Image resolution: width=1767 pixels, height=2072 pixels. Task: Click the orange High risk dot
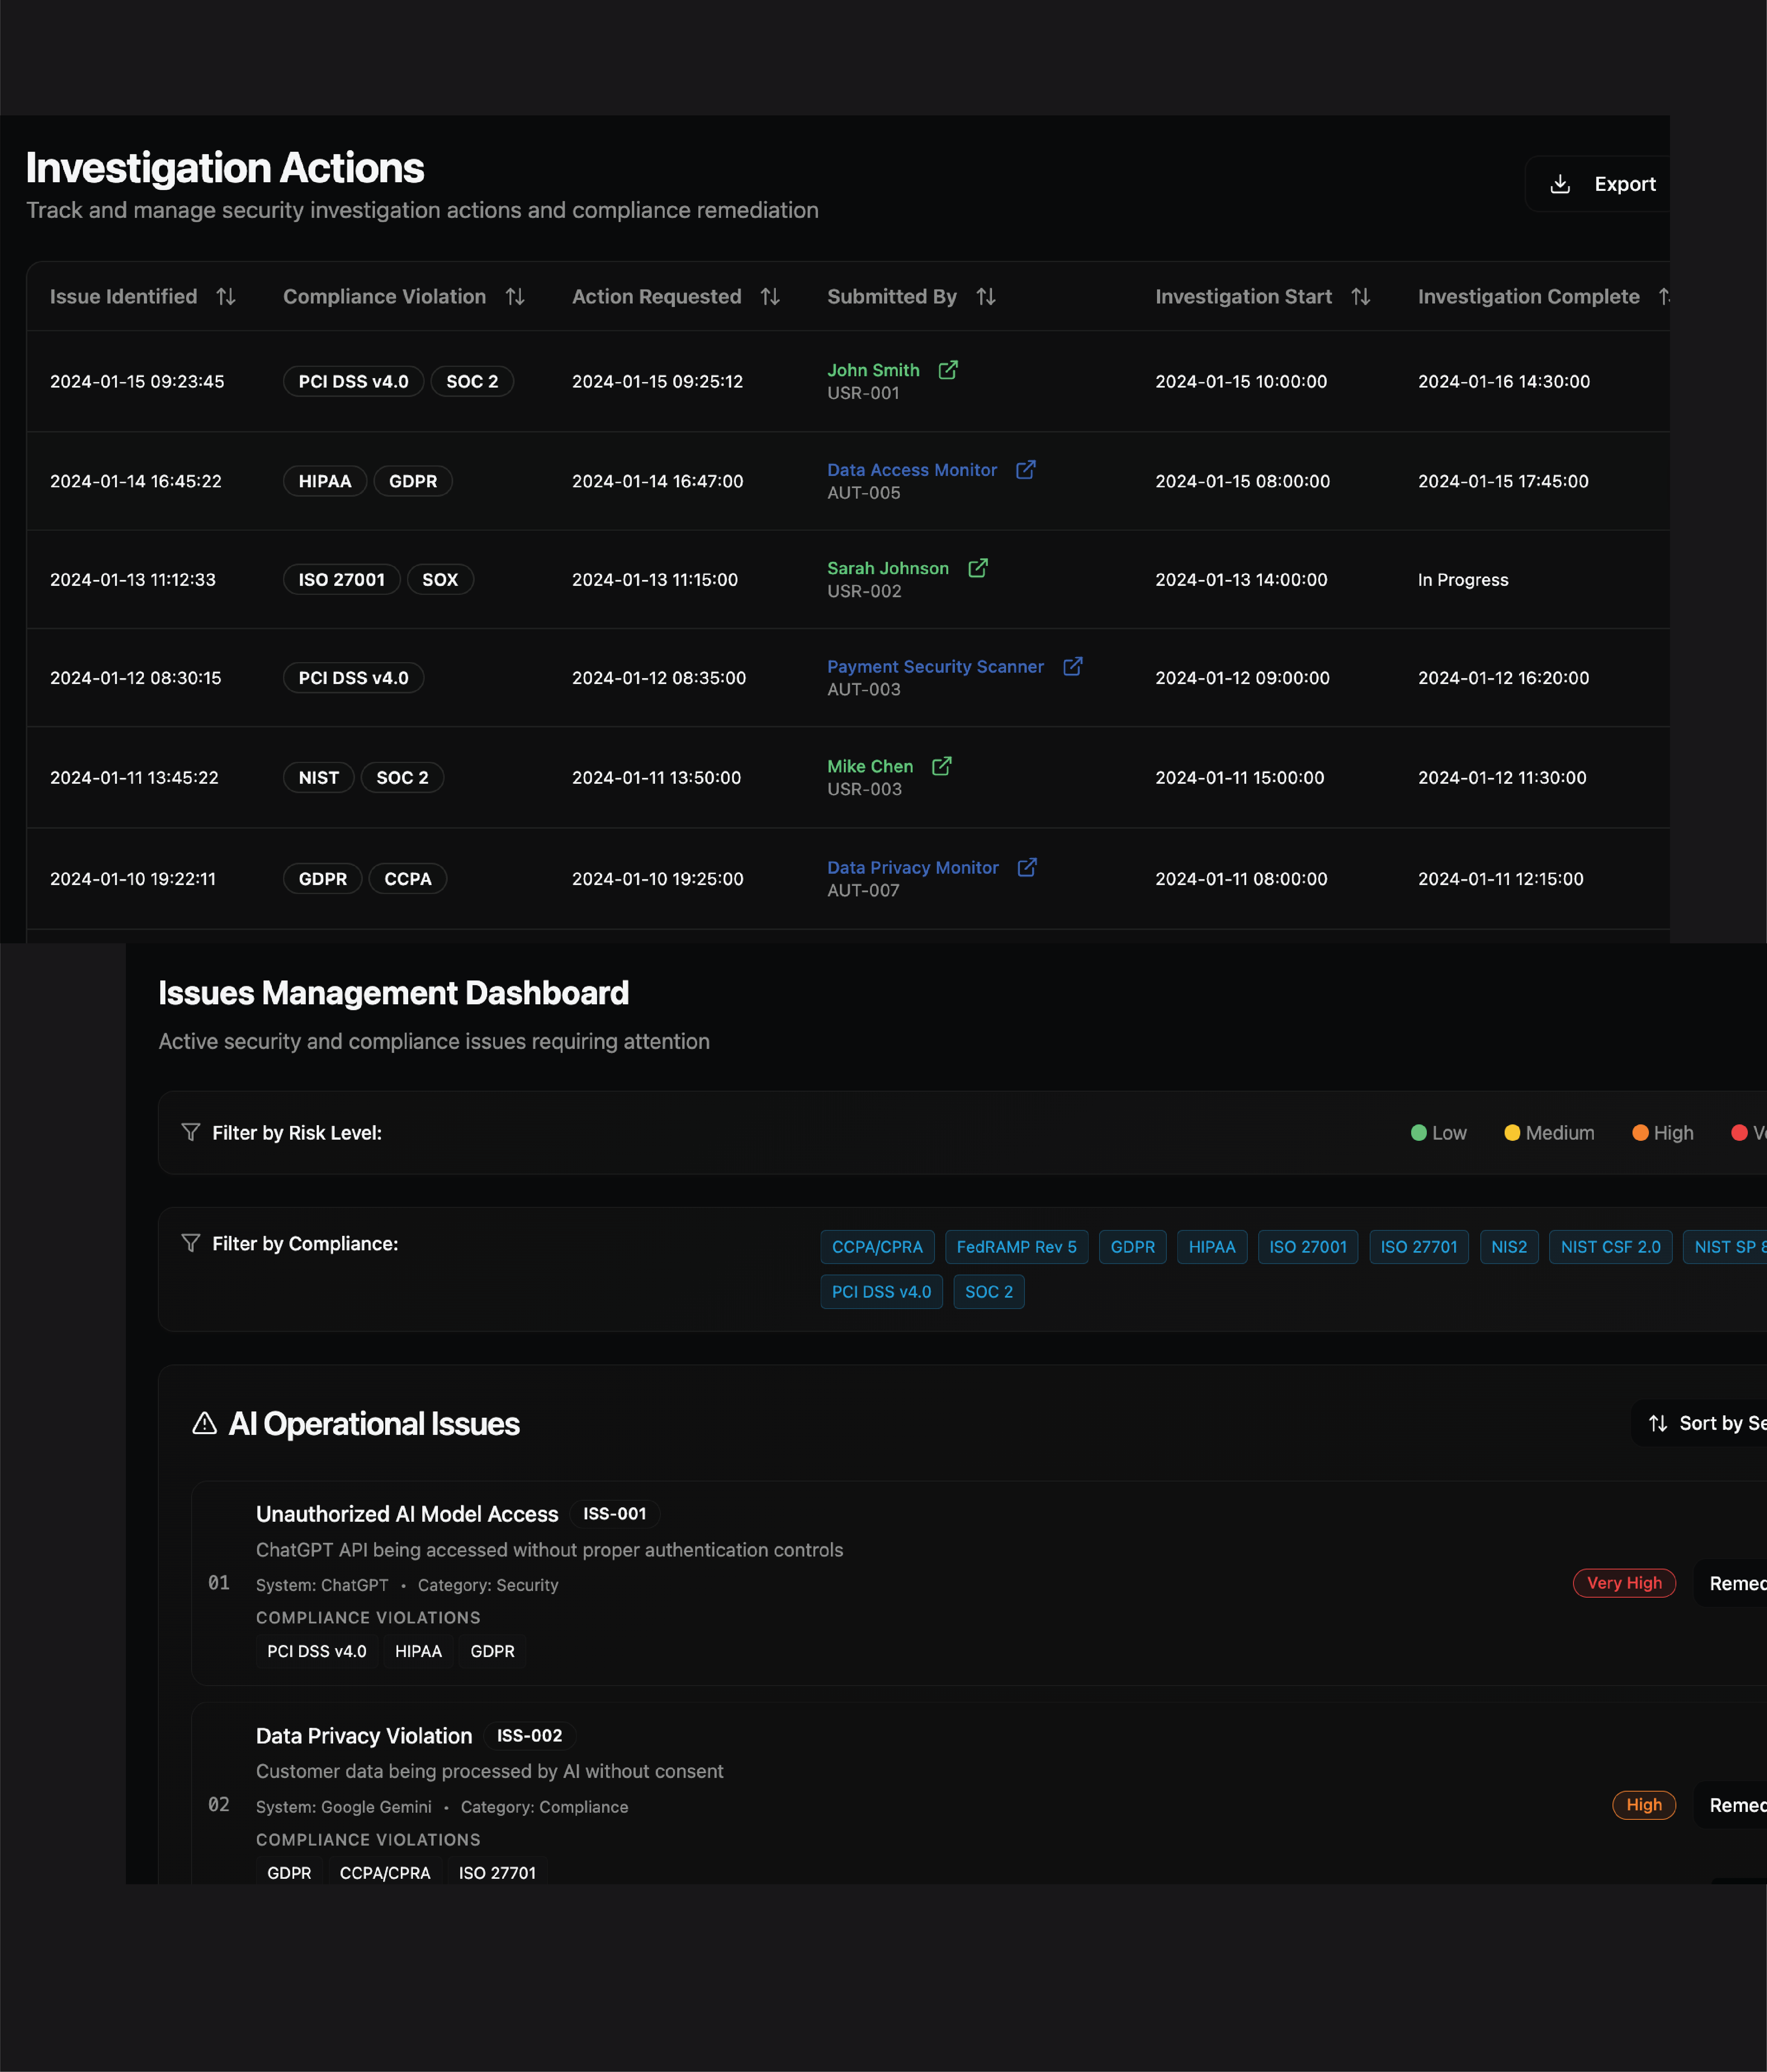tap(1640, 1133)
